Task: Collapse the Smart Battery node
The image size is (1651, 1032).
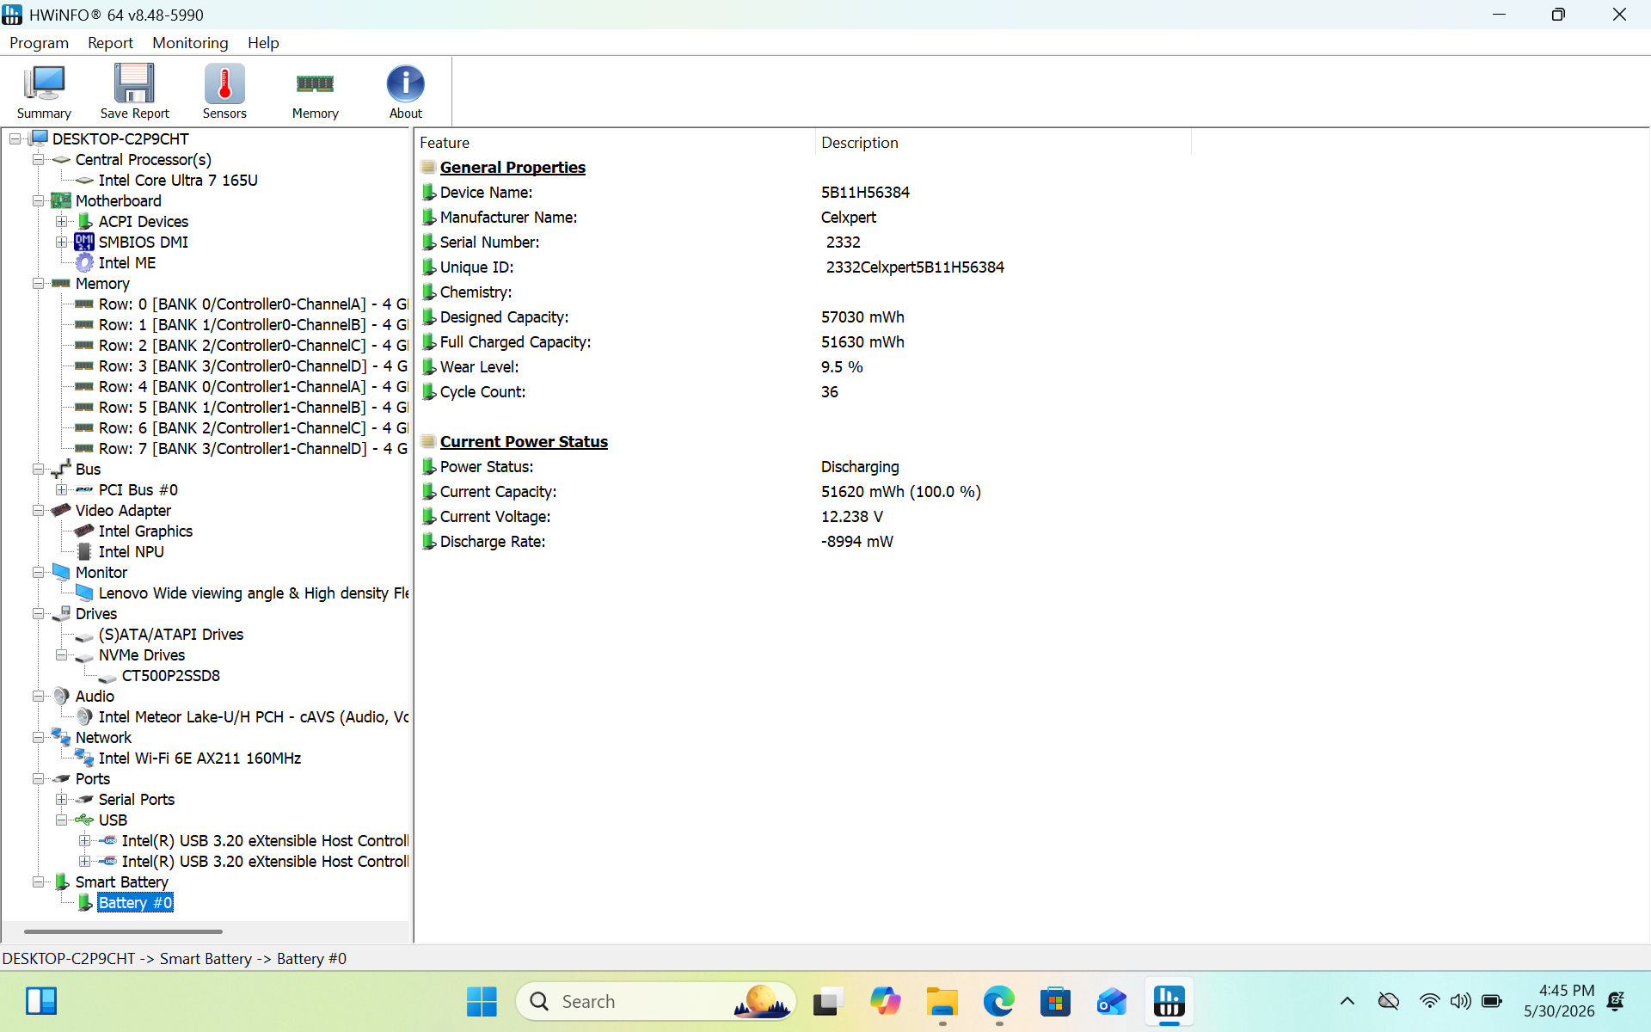Action: tap(38, 882)
